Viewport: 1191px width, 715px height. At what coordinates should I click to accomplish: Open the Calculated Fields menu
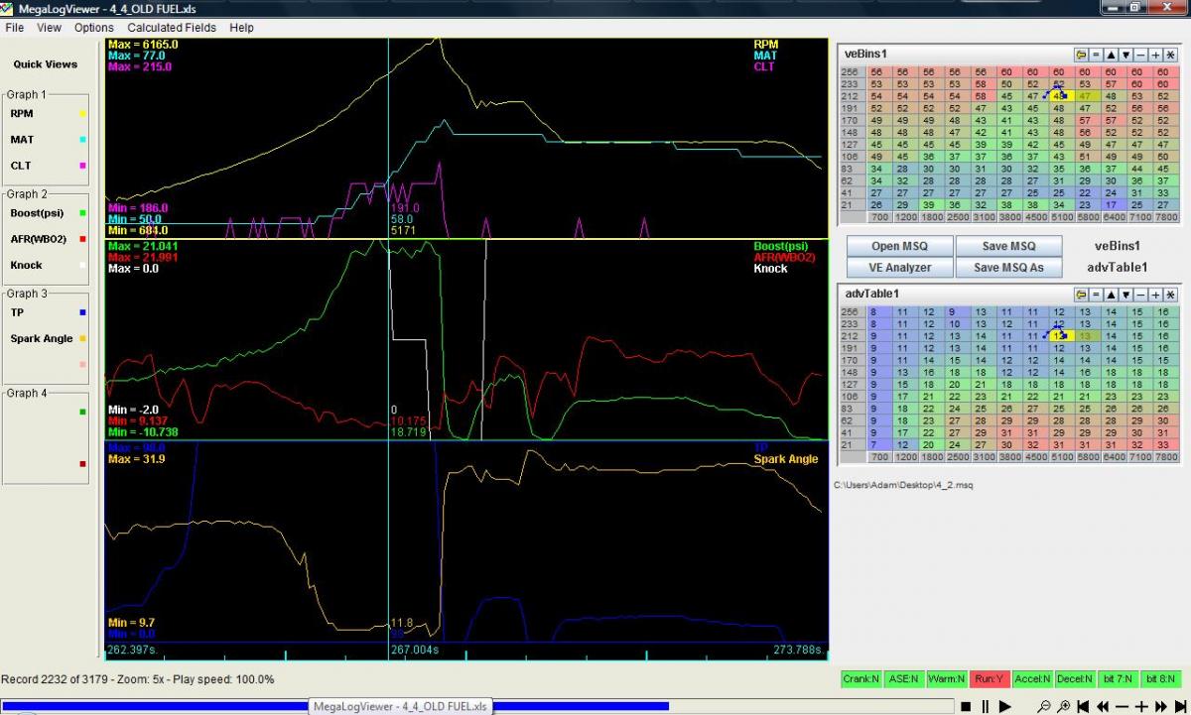(171, 28)
